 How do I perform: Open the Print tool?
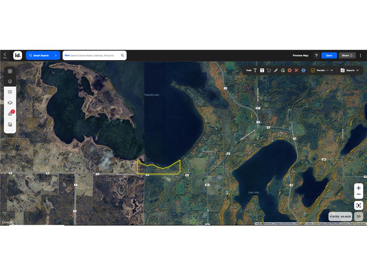303,70
